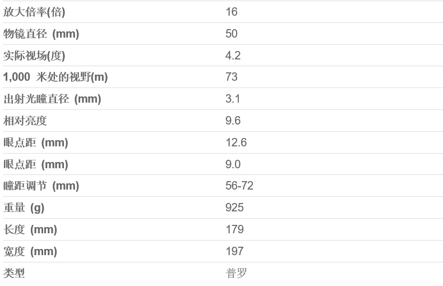Select the exit pupil value 3.1

233,99
